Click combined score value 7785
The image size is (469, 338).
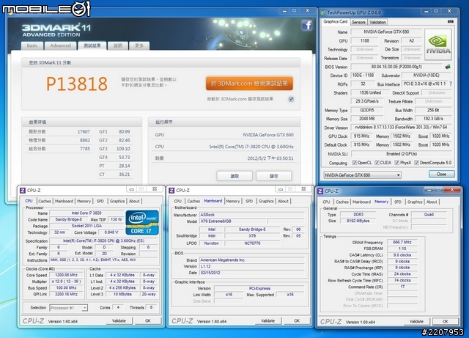coord(85,149)
